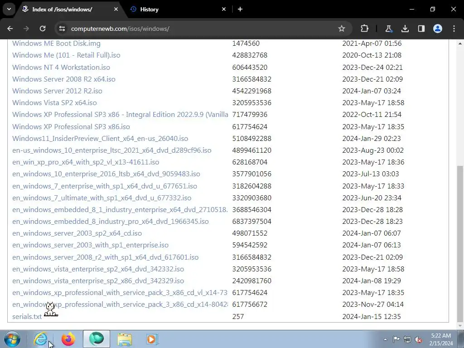The width and height of the screenshot is (464, 348).
Task: Open the Extensions puzzle icon
Action: [365, 29]
